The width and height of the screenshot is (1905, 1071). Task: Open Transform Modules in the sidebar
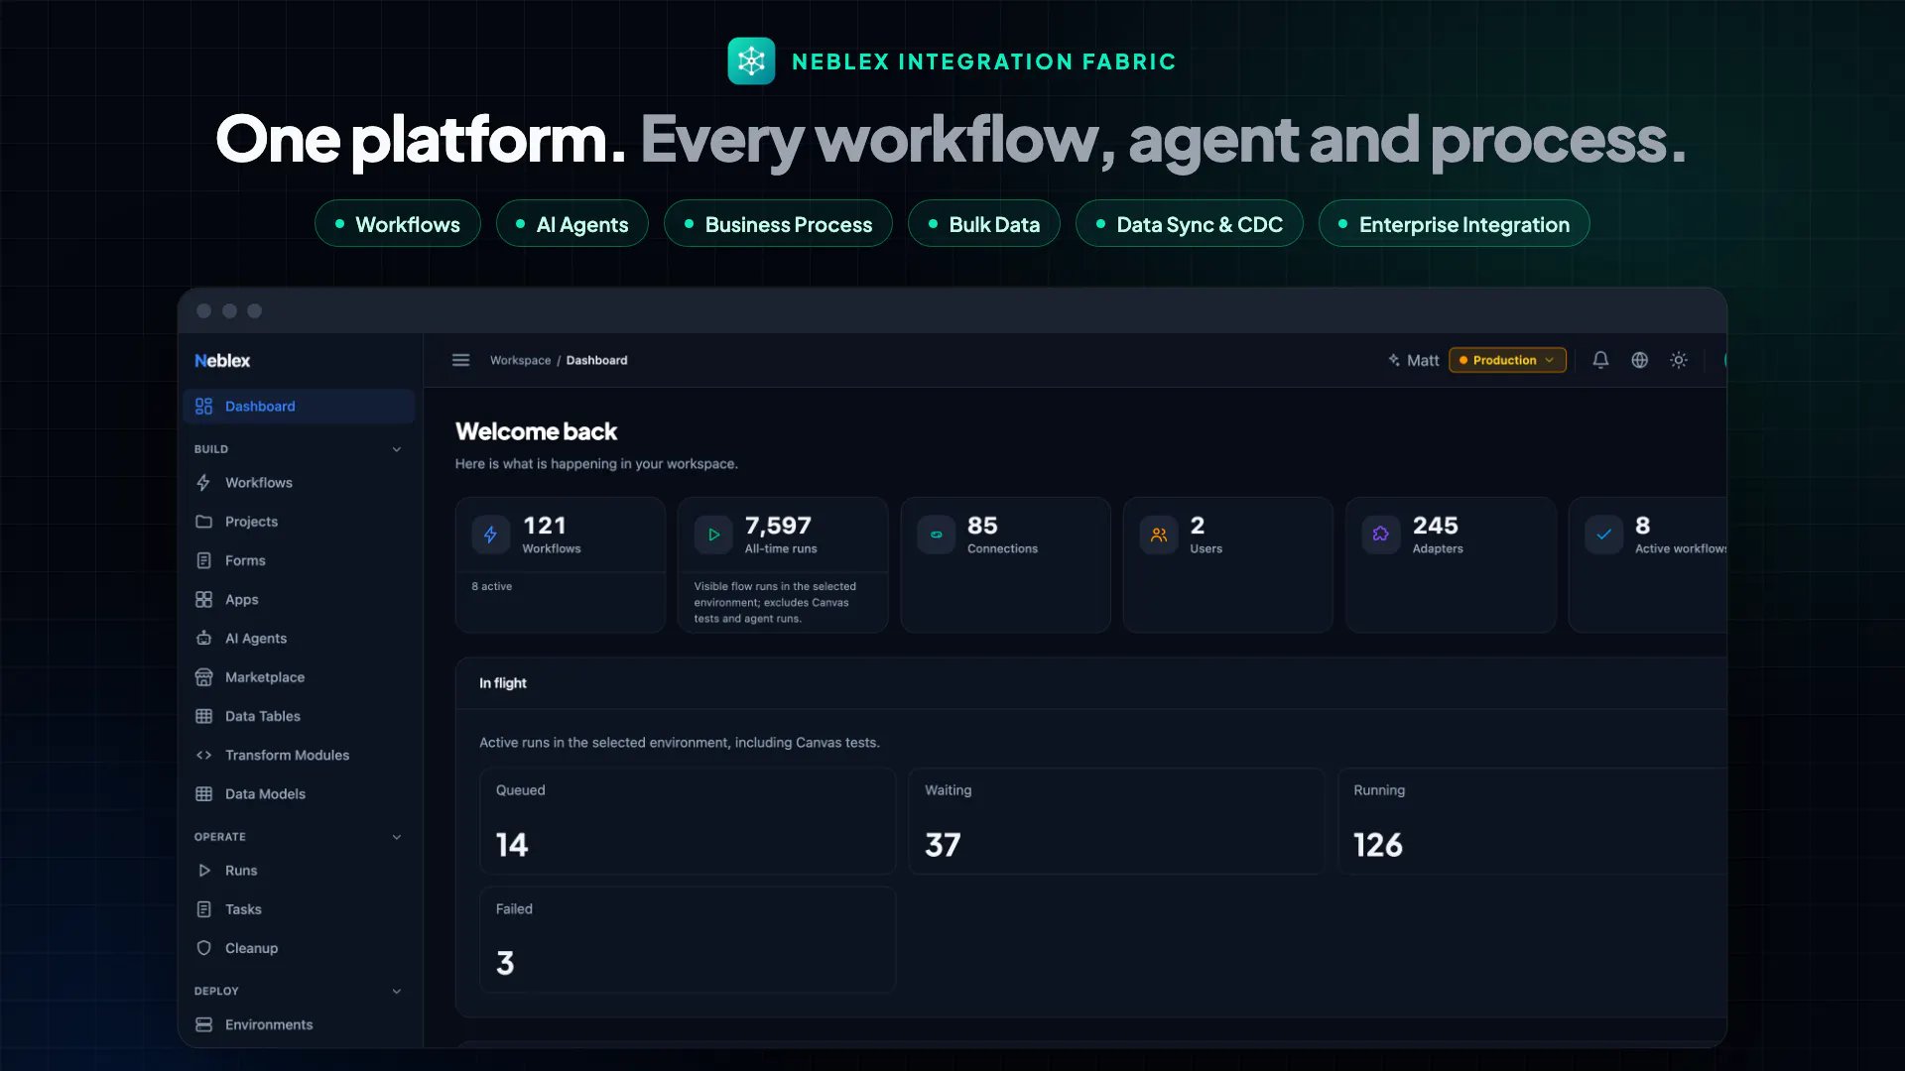299,756
